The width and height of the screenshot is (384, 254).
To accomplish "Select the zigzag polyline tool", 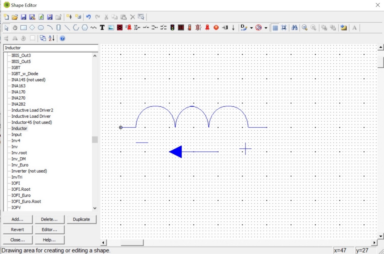I will coord(94,28).
